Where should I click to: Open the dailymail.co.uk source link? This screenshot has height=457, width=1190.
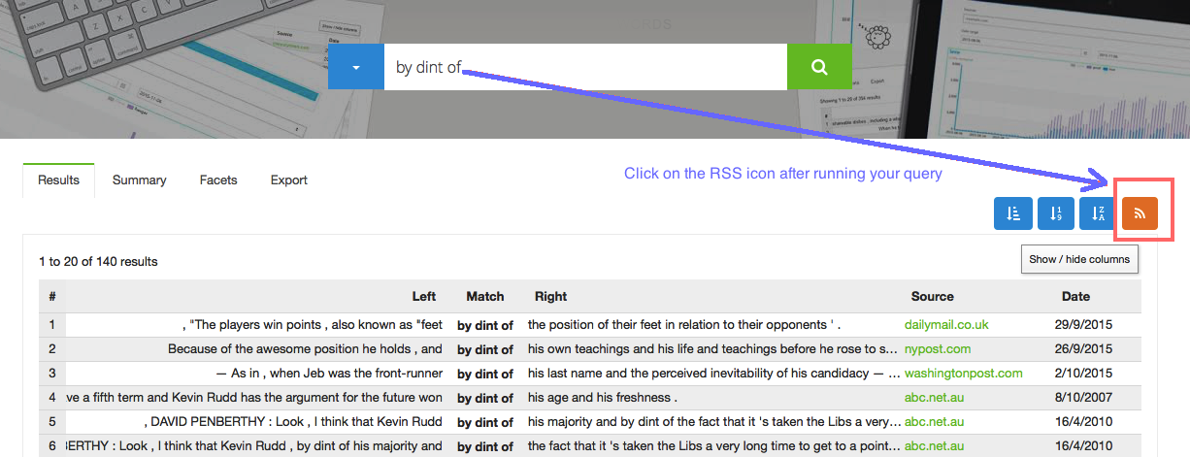[x=946, y=324]
